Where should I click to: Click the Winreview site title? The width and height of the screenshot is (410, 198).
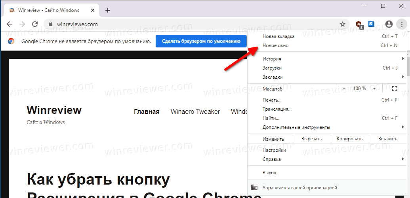54,110
